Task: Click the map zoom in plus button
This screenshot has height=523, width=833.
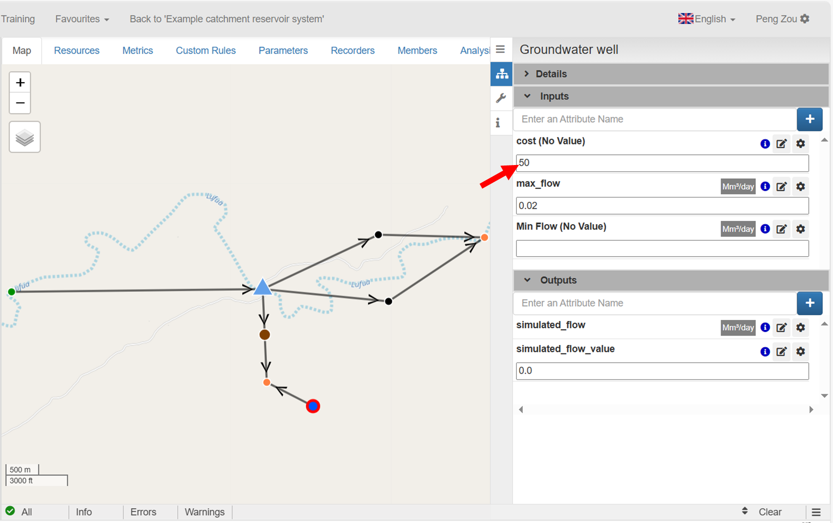Action: pos(20,83)
